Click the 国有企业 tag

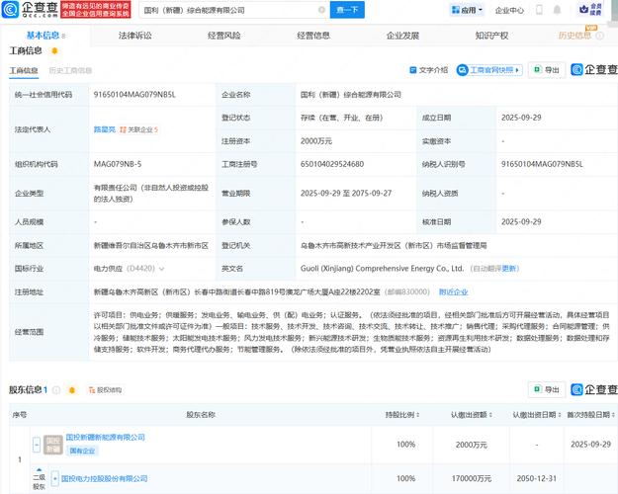pyautogui.click(x=82, y=451)
